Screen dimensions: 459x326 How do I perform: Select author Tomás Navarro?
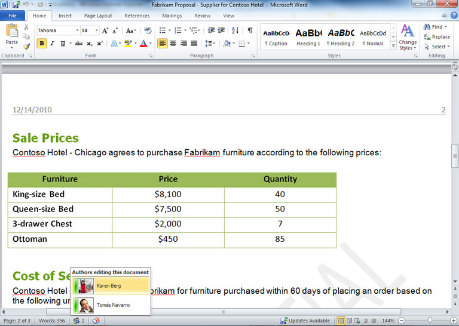click(111, 305)
